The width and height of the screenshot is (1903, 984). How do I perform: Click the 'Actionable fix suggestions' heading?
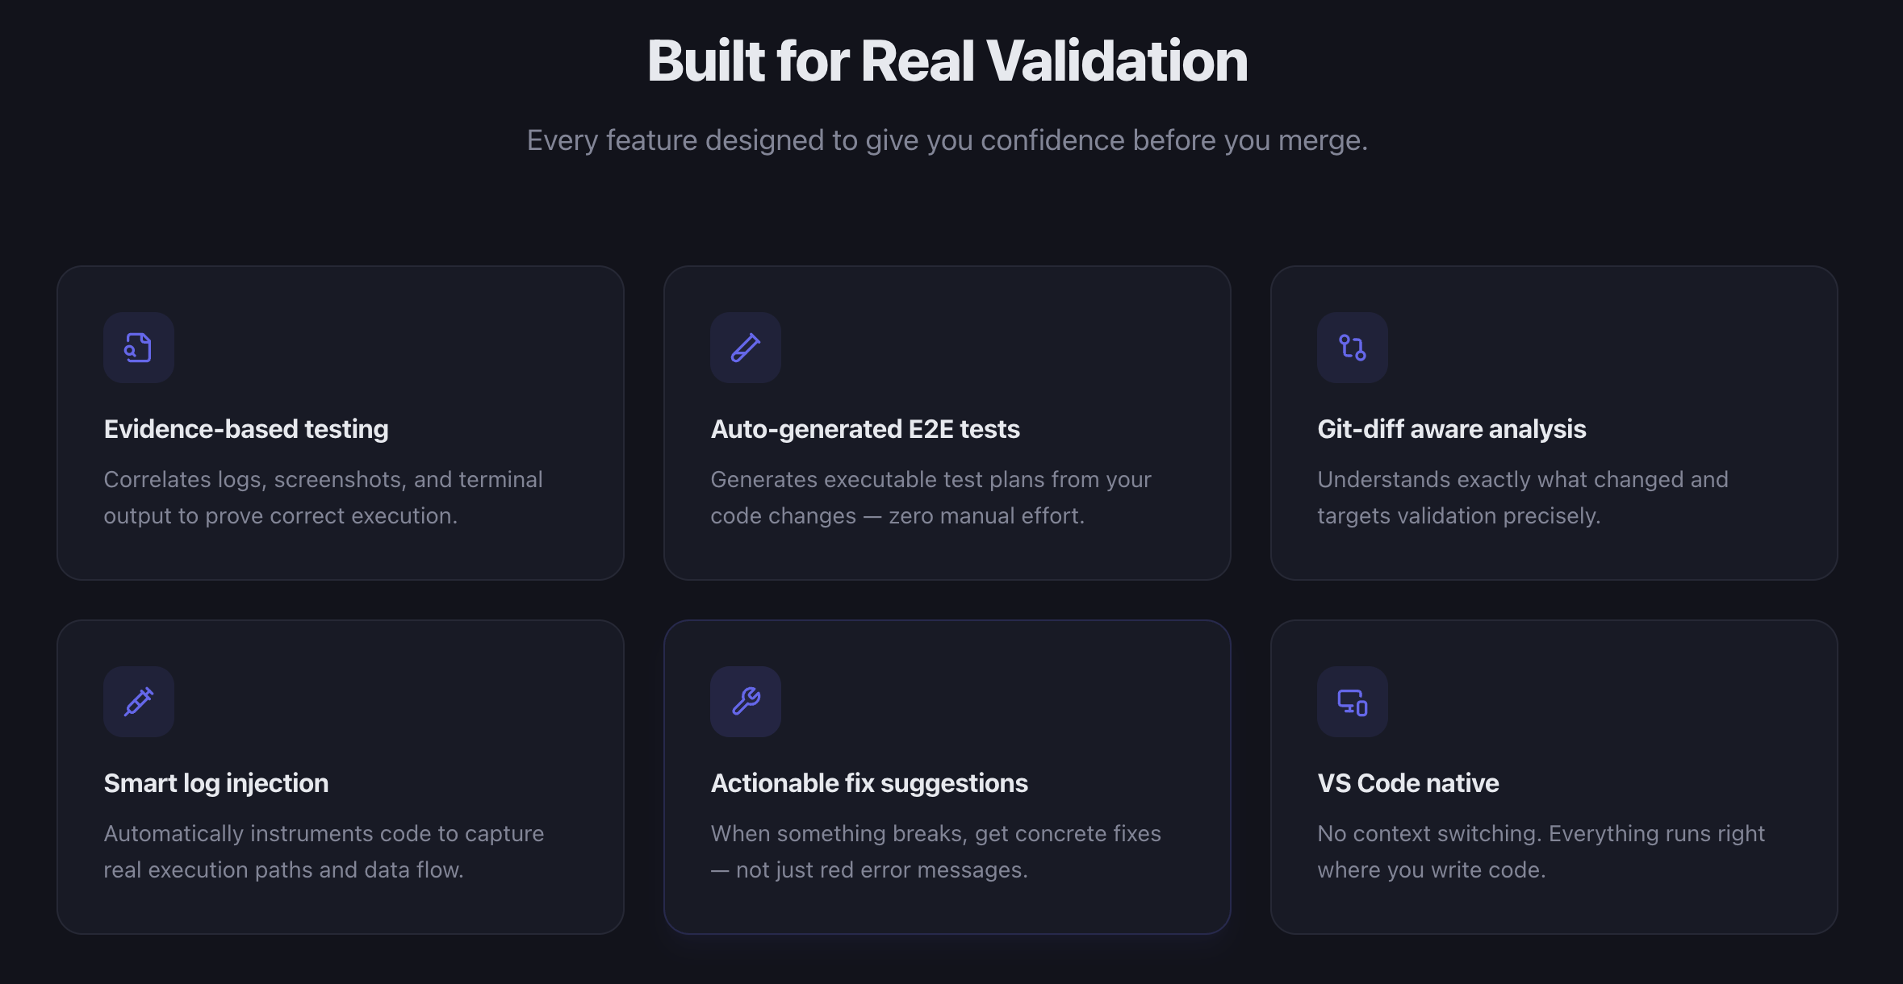869,783
